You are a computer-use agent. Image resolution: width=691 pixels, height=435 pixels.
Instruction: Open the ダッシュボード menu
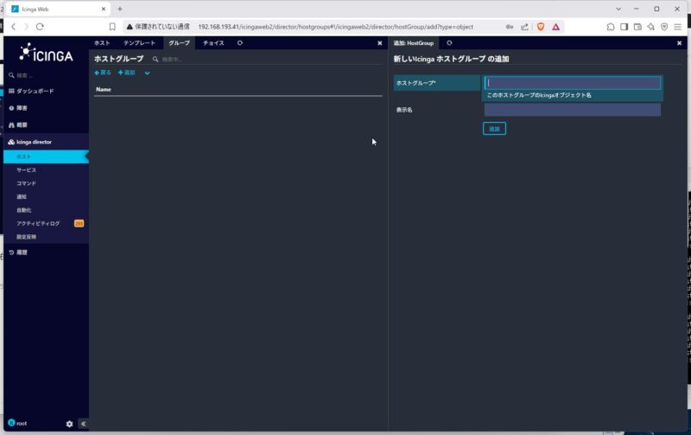35,91
